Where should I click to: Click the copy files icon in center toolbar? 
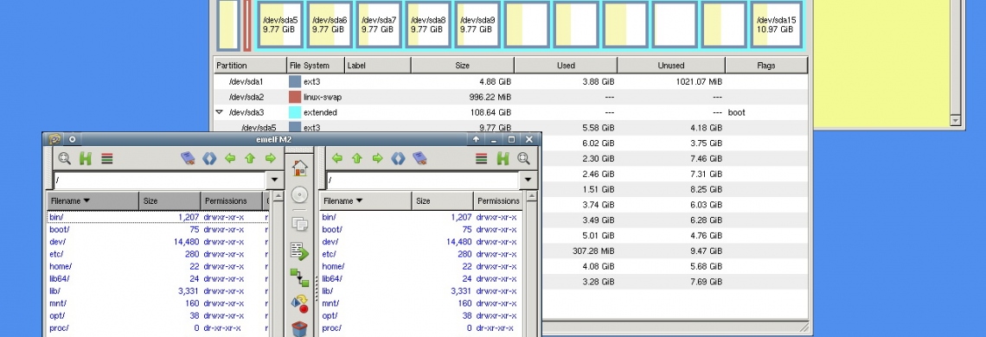pos(300,223)
